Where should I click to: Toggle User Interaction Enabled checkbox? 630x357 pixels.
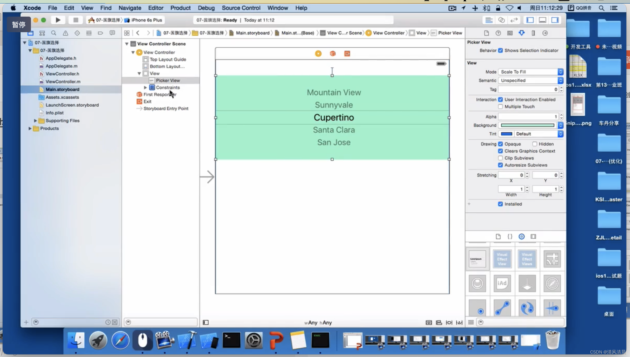click(x=501, y=99)
